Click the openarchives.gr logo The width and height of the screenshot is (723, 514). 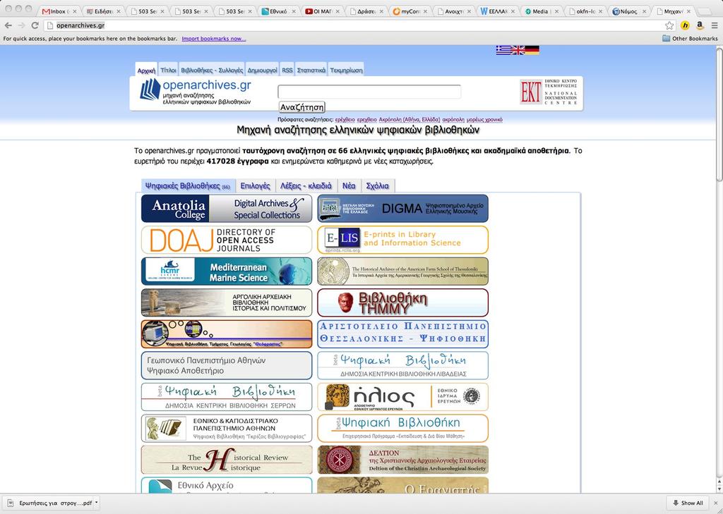click(x=196, y=92)
